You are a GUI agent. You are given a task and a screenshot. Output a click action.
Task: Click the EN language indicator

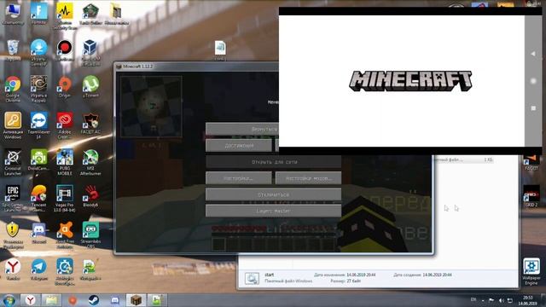473,299
